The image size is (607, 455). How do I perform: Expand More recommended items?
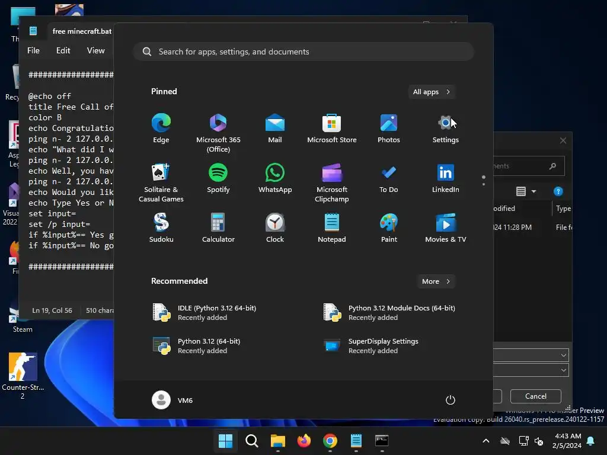(436, 281)
